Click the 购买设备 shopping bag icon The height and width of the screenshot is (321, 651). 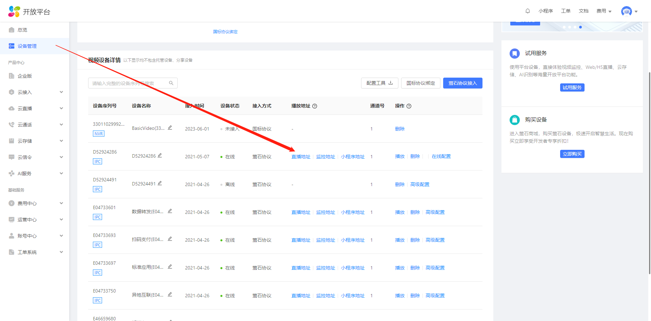(515, 120)
